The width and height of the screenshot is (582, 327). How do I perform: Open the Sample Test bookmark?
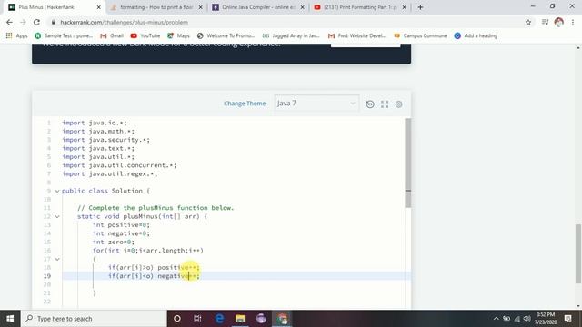64,35
